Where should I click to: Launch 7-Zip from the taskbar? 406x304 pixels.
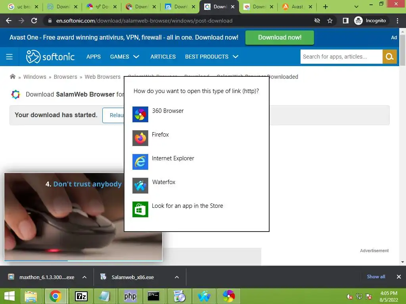(x=81, y=296)
